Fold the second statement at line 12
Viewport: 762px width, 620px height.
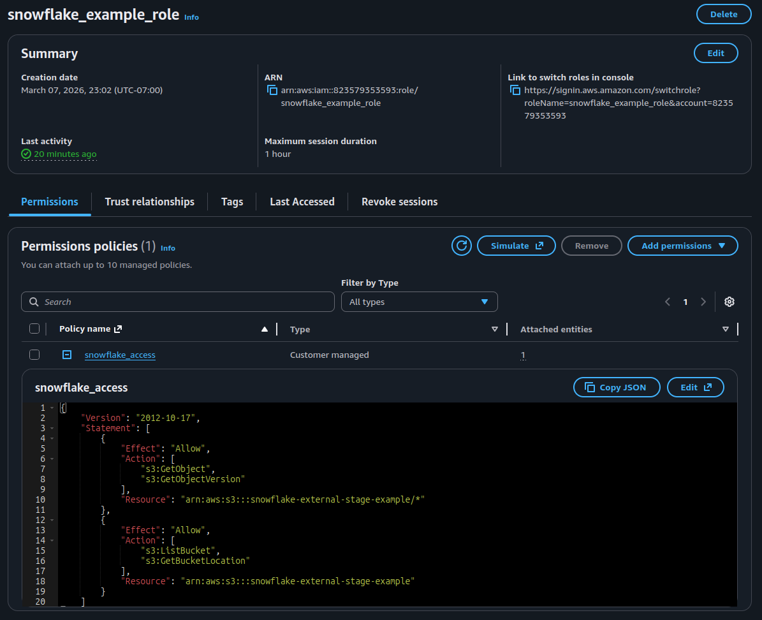tap(52, 520)
